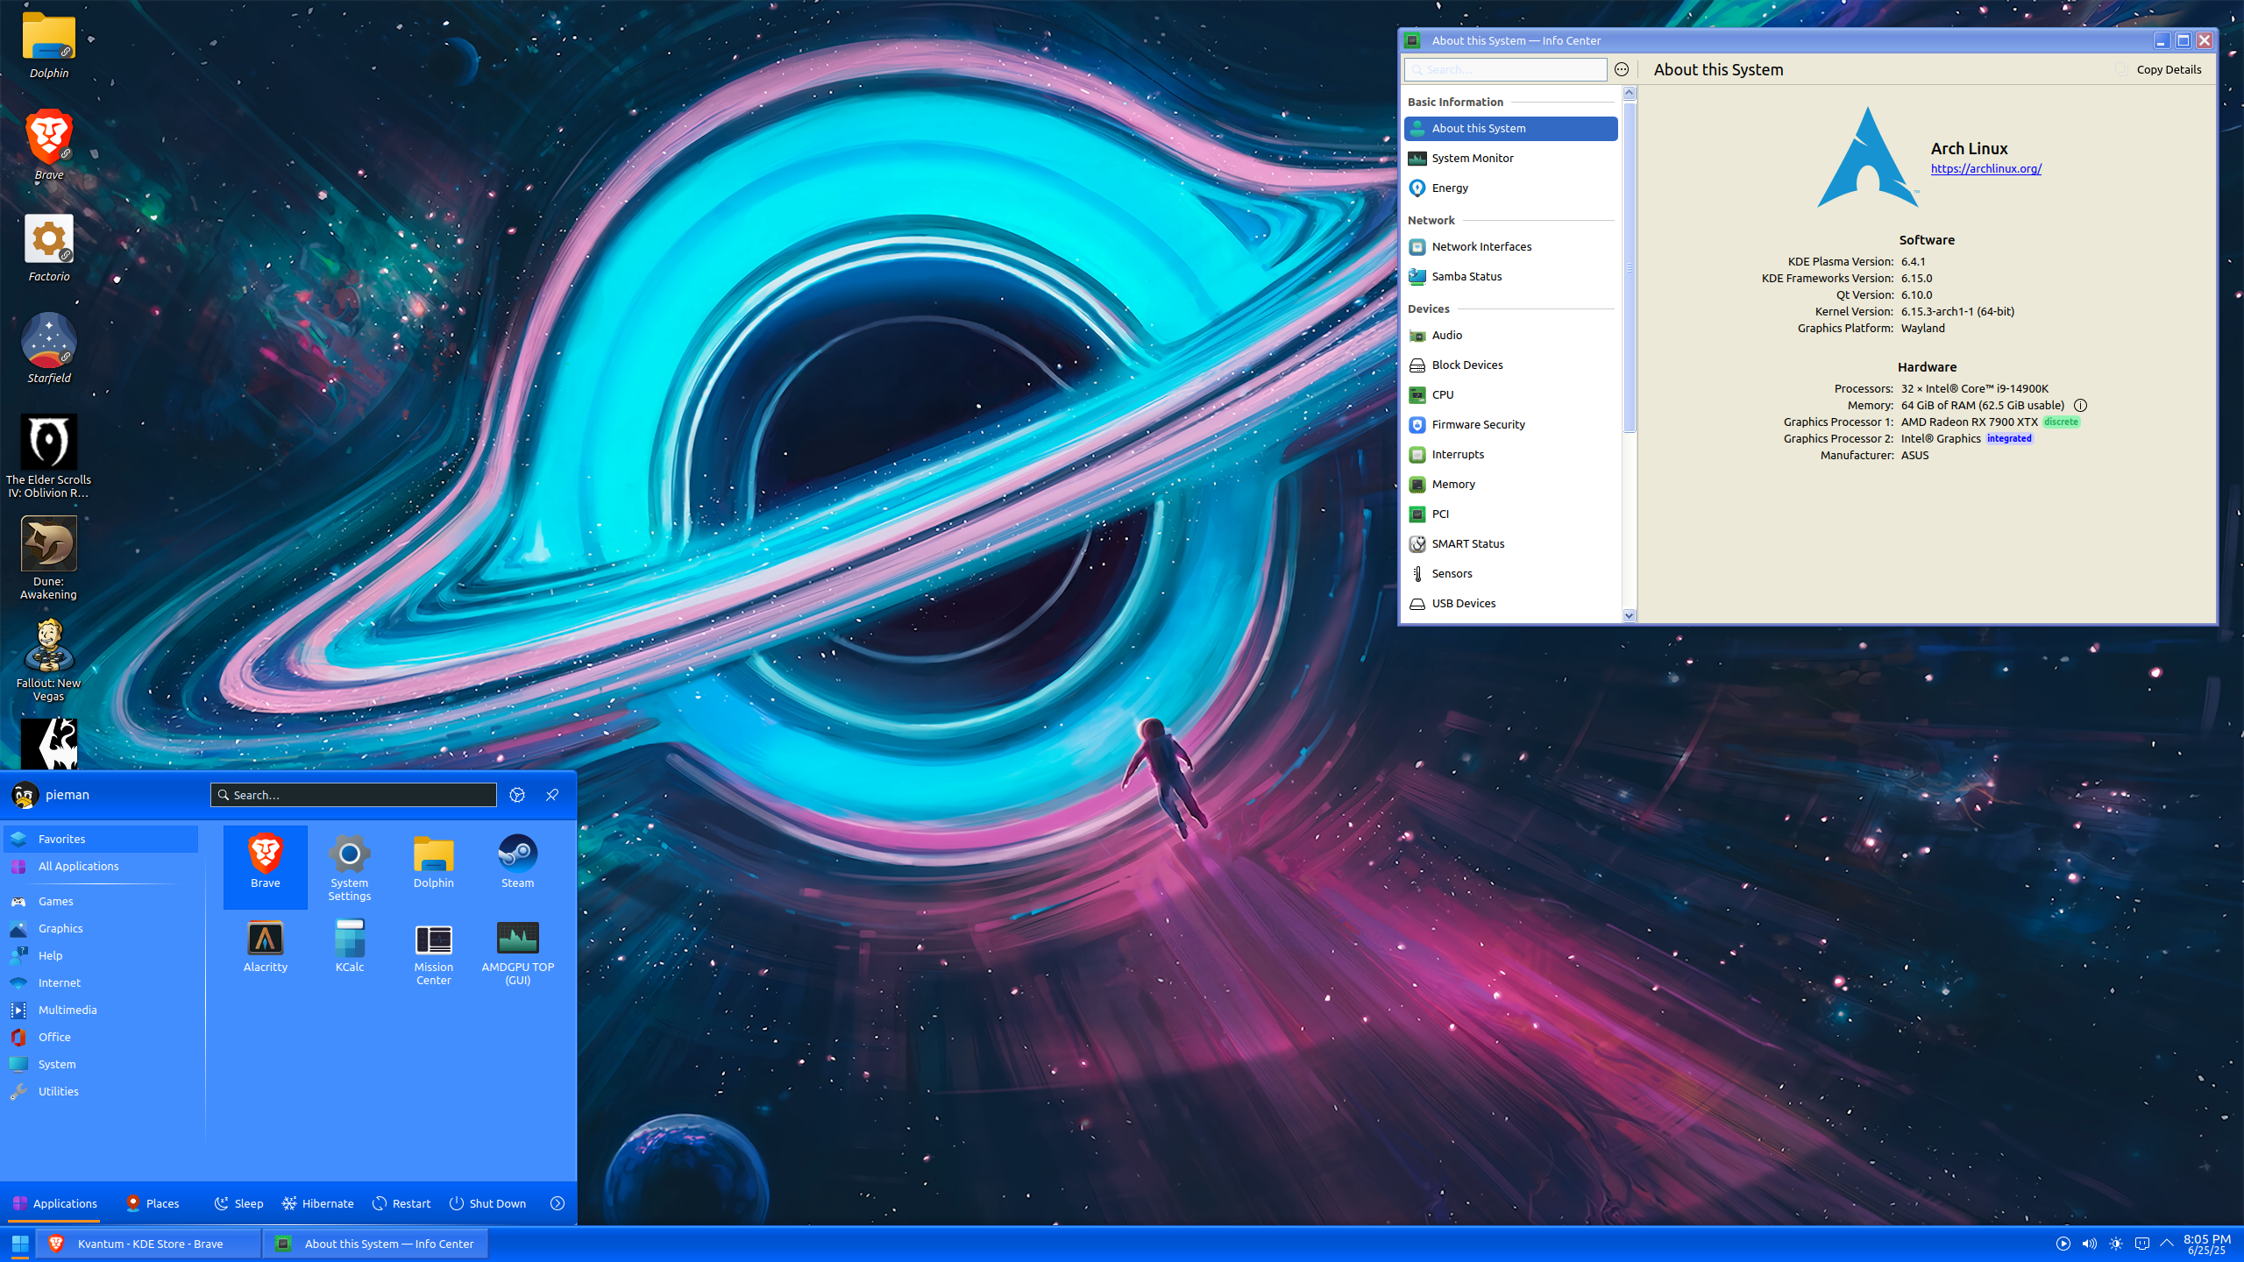Click the Info Center search field
Image resolution: width=2244 pixels, height=1262 pixels.
coord(1505,69)
